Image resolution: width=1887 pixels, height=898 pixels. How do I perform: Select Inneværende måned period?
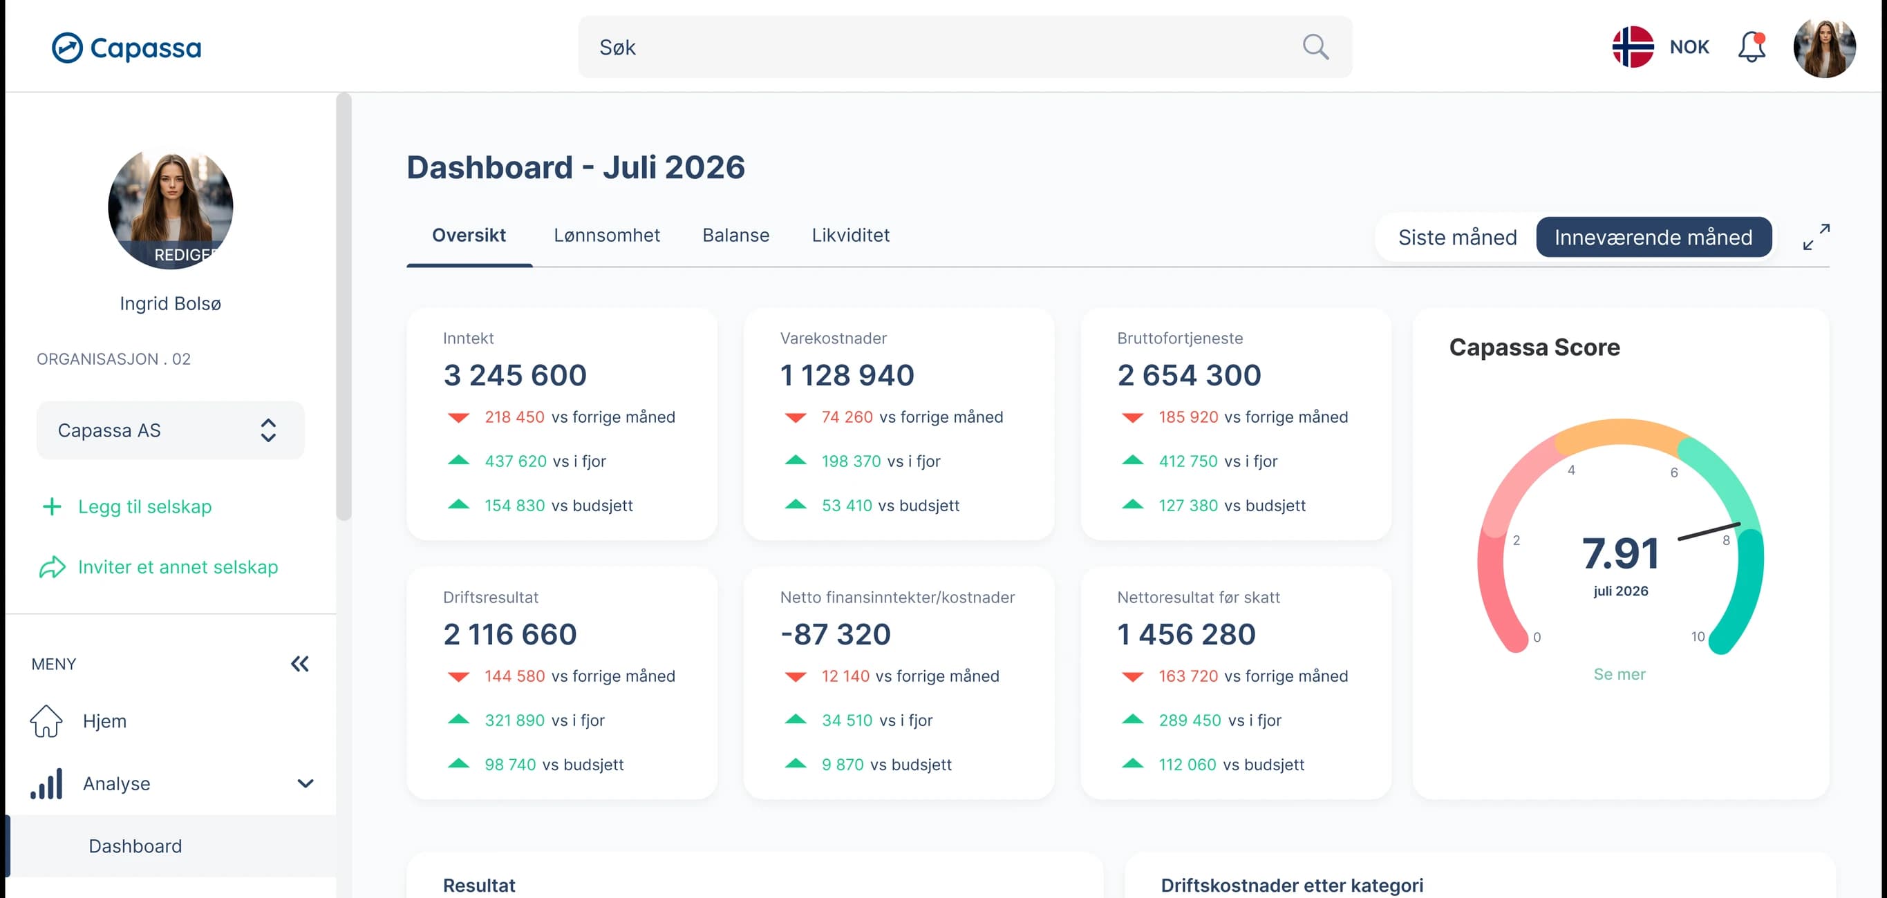coord(1653,237)
